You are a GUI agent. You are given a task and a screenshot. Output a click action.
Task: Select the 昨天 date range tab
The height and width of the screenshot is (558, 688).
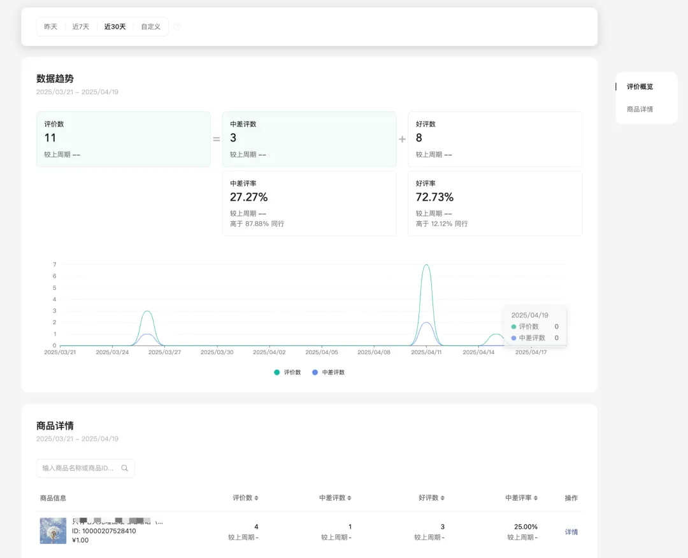(x=50, y=27)
